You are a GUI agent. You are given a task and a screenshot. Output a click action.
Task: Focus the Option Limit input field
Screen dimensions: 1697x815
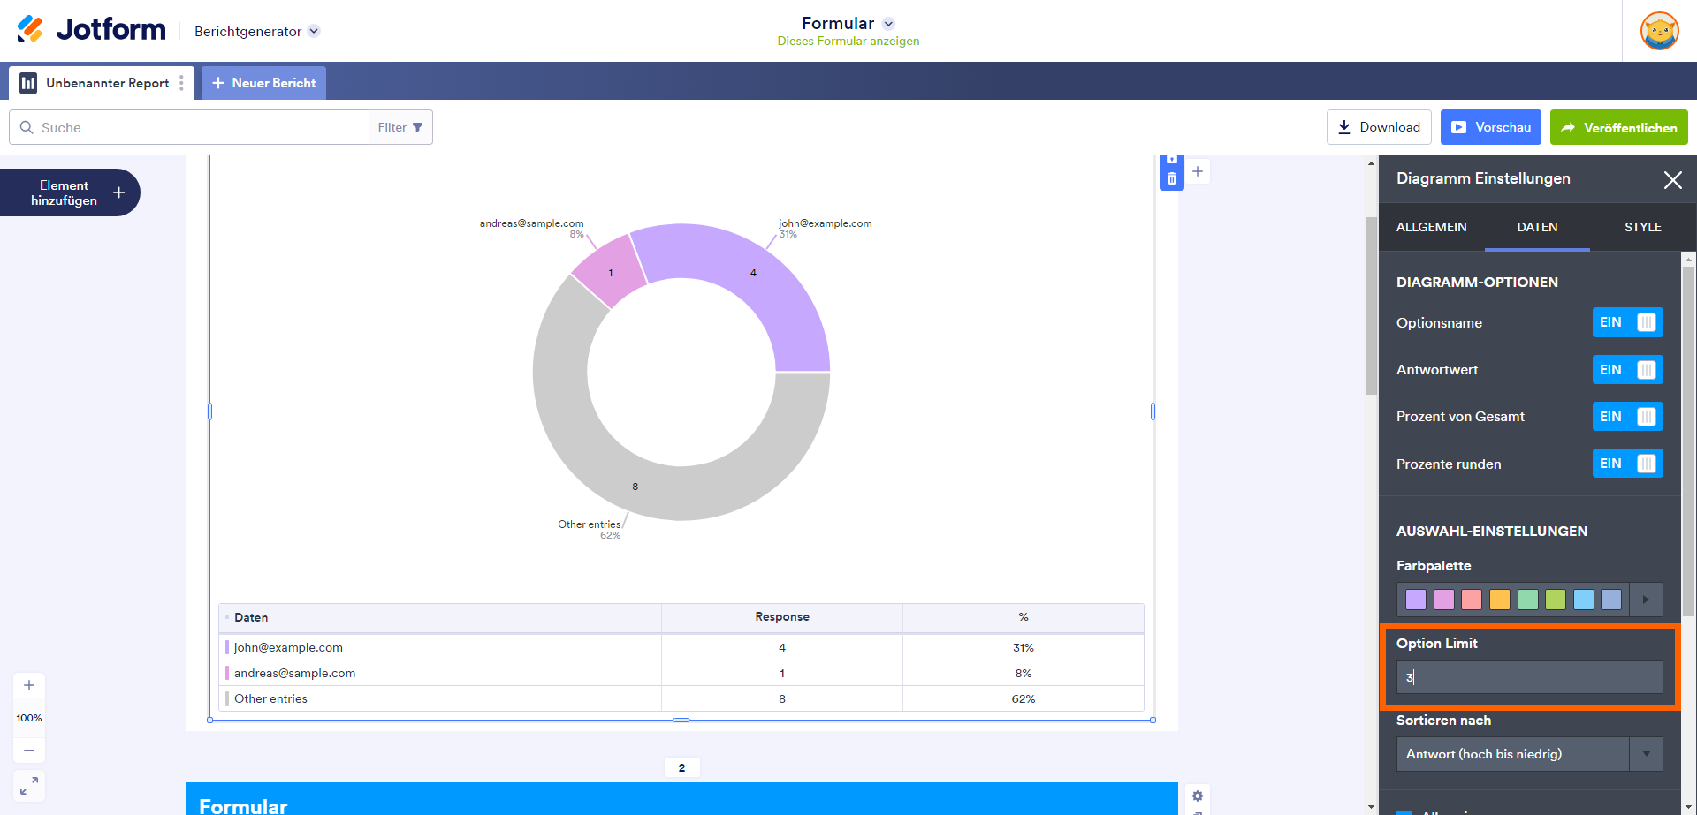[x=1529, y=677]
